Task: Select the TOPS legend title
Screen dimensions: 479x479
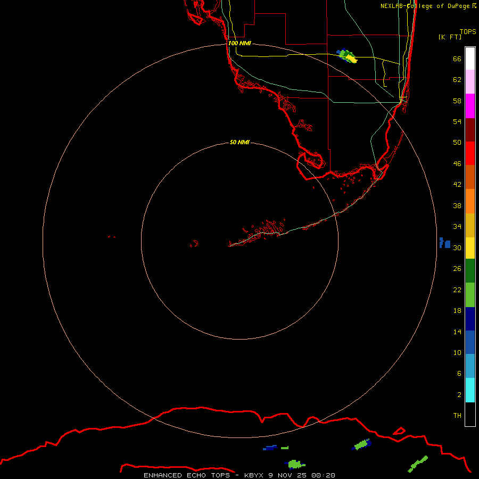Action: click(468, 31)
